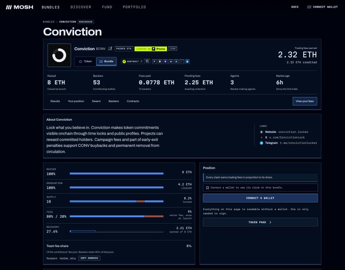This screenshot has width=345, height=270.
Task: Click the Pons "P" icon after the copy icon
Action: [x=154, y=61]
